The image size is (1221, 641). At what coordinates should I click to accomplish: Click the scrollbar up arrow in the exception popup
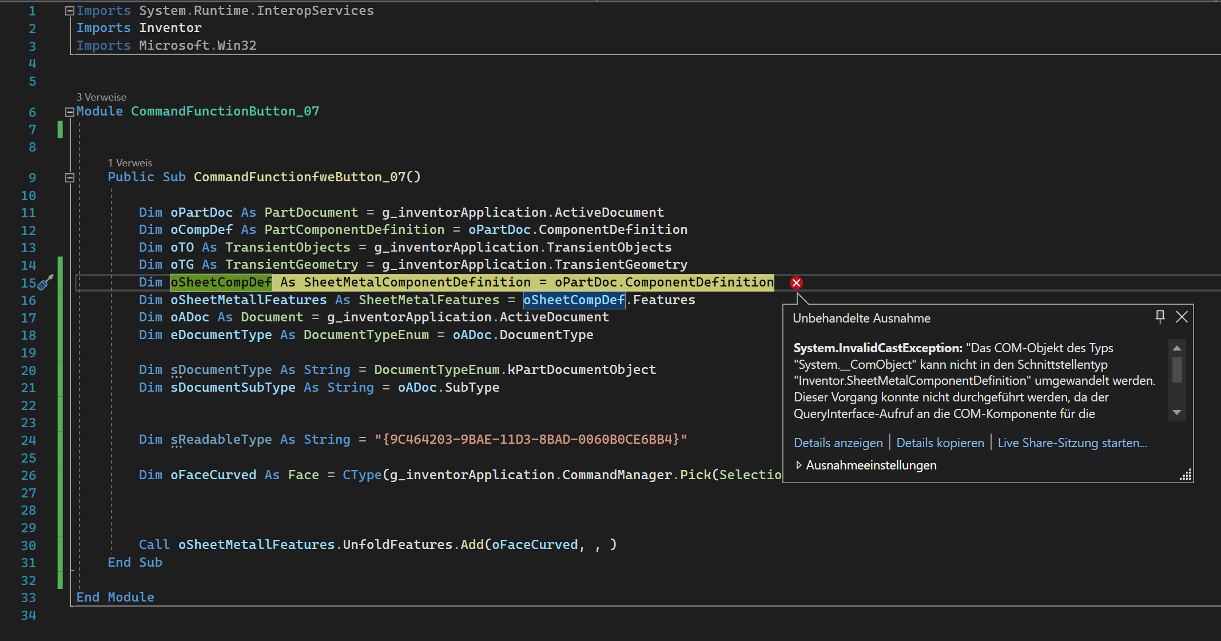click(x=1176, y=348)
